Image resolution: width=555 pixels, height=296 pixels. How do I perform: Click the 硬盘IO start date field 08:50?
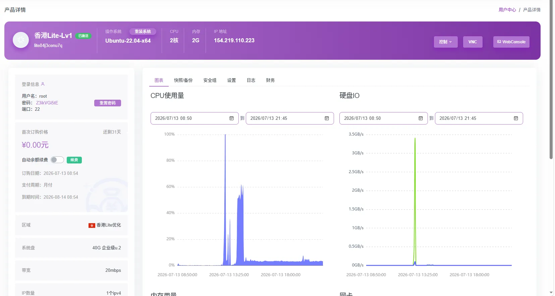pos(384,118)
